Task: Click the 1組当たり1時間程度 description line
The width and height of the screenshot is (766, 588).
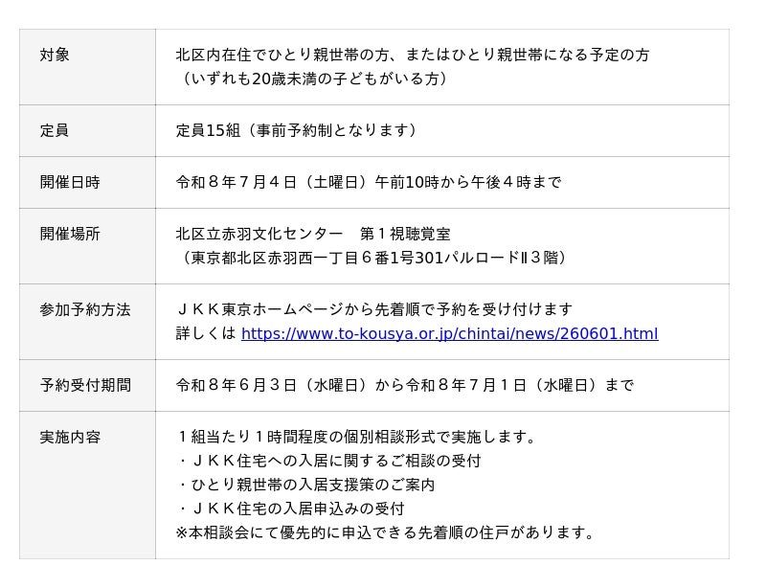Action: [356, 437]
